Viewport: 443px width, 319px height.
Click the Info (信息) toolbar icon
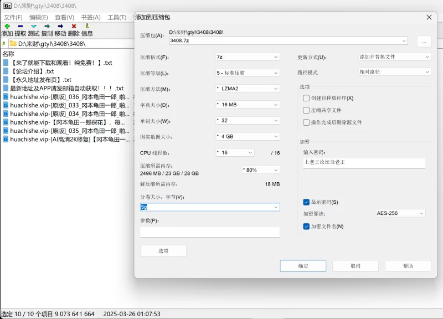pyautogui.click(x=87, y=26)
